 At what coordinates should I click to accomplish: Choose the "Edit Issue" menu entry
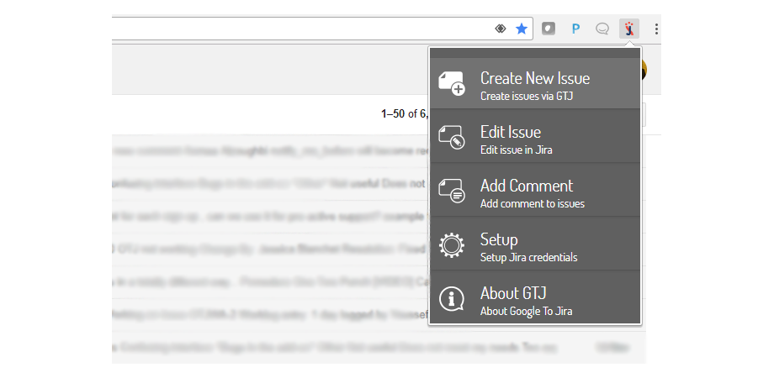(x=511, y=132)
